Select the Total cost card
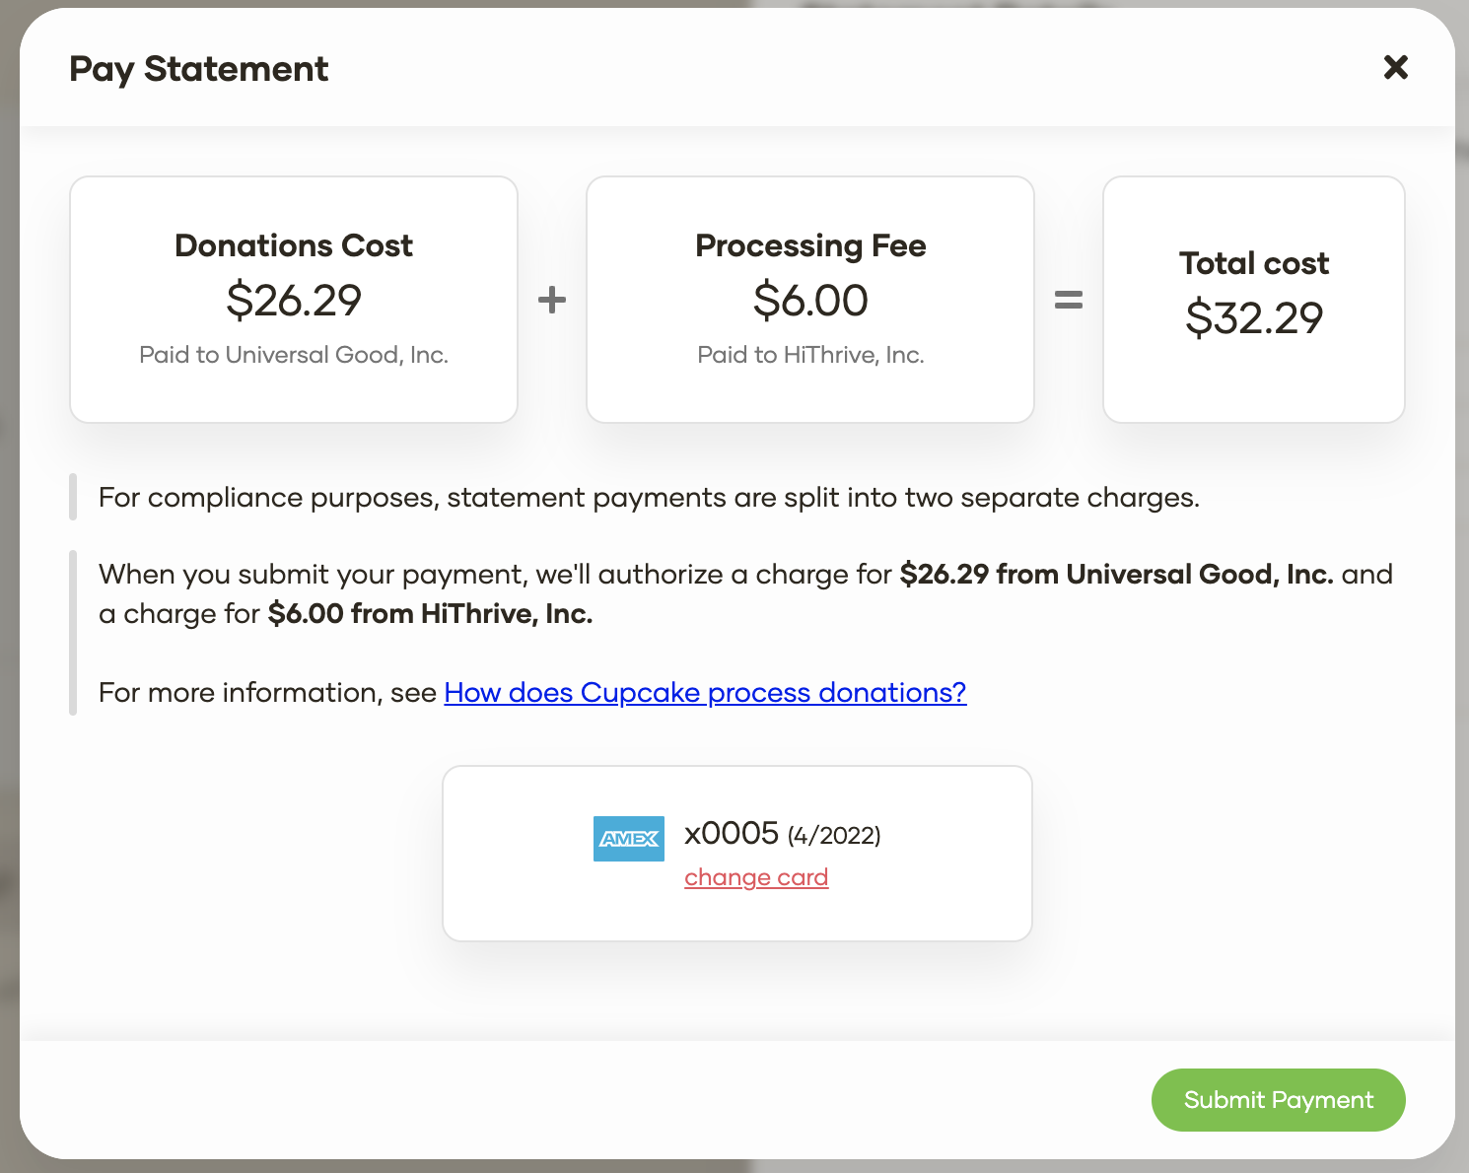Viewport: 1469px width, 1173px height. 1254,300
